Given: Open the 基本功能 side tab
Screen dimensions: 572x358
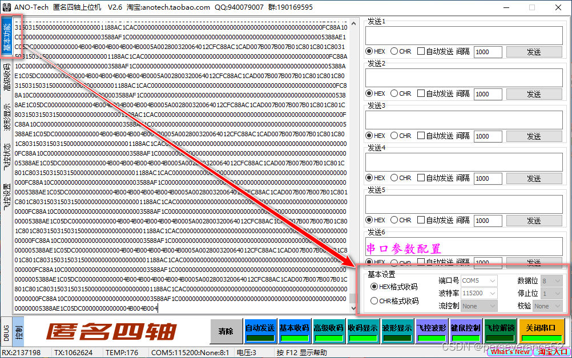Looking at the screenshot, I should point(7,38).
